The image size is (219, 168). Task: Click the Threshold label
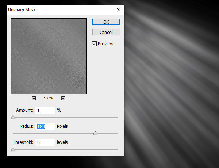[x=23, y=142]
